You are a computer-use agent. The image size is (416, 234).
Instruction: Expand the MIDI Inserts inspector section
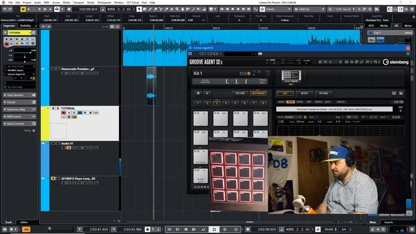19,116
